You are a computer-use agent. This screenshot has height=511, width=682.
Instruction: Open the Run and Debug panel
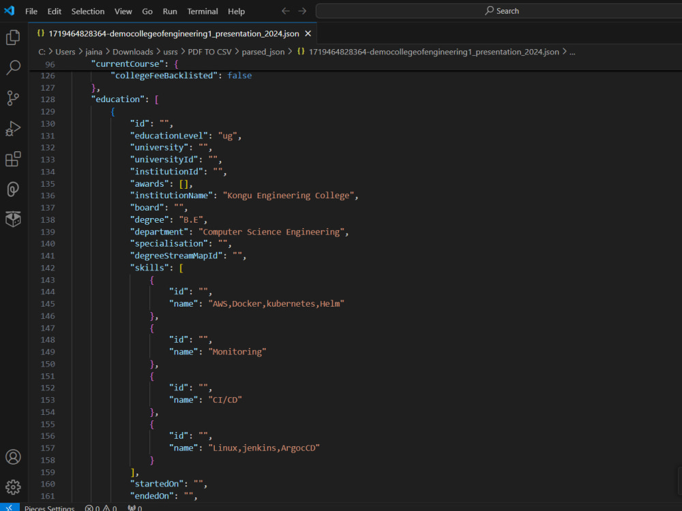(x=12, y=129)
